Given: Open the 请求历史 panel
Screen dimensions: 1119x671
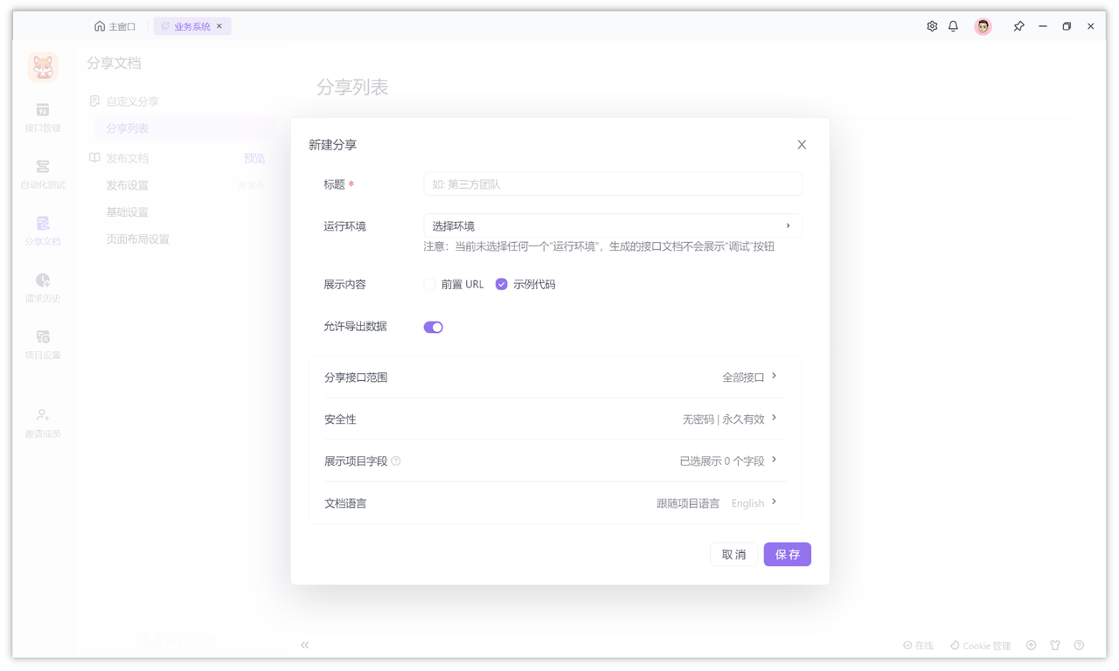Looking at the screenshot, I should pos(42,287).
